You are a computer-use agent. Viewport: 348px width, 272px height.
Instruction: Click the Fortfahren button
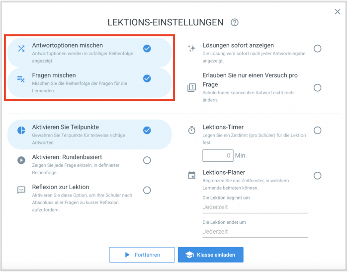(142, 255)
